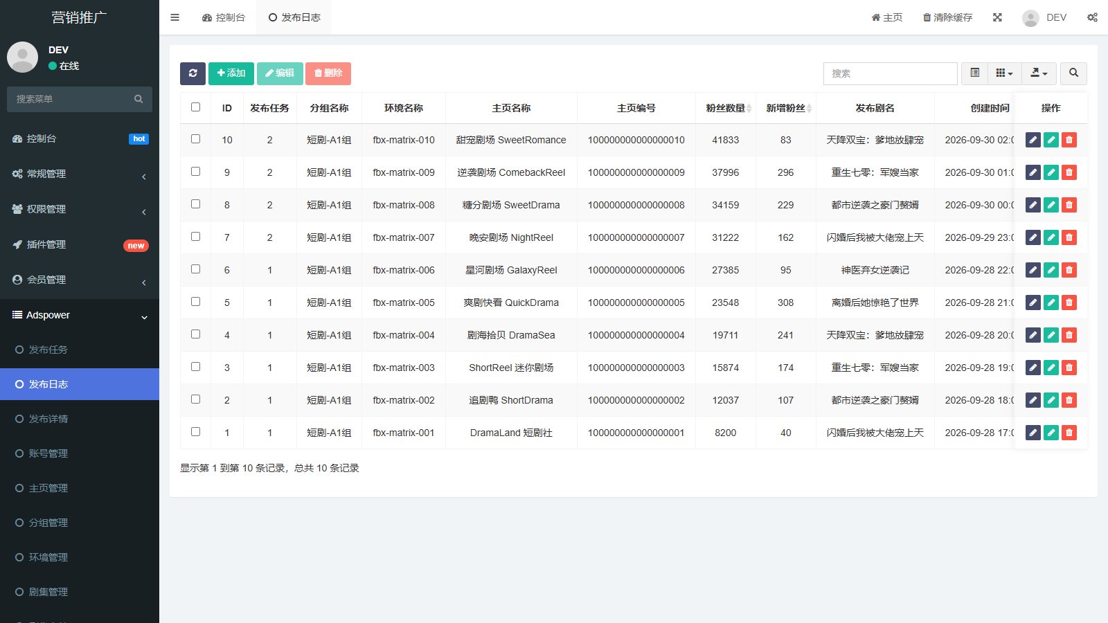Expand 常规管理 sidebar menu
Screen dimensions: 1108x623
point(80,174)
